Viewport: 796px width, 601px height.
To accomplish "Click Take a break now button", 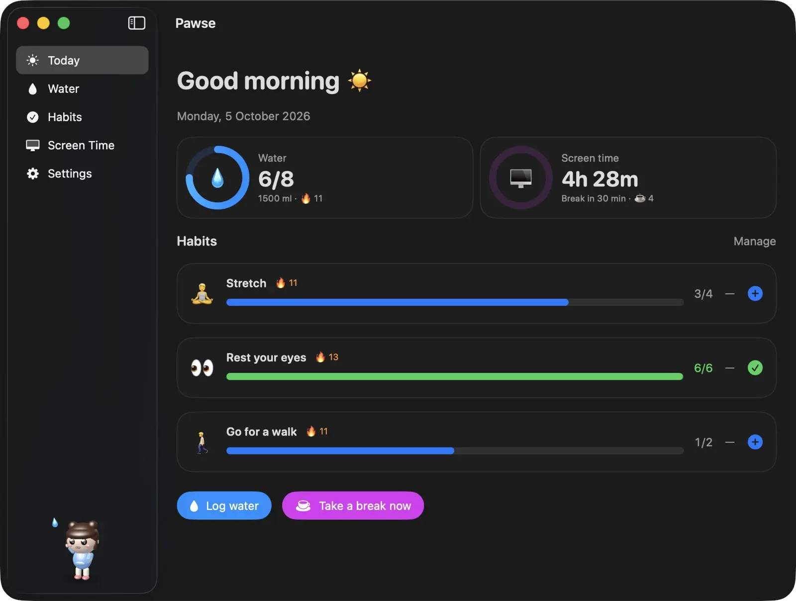I will point(353,506).
